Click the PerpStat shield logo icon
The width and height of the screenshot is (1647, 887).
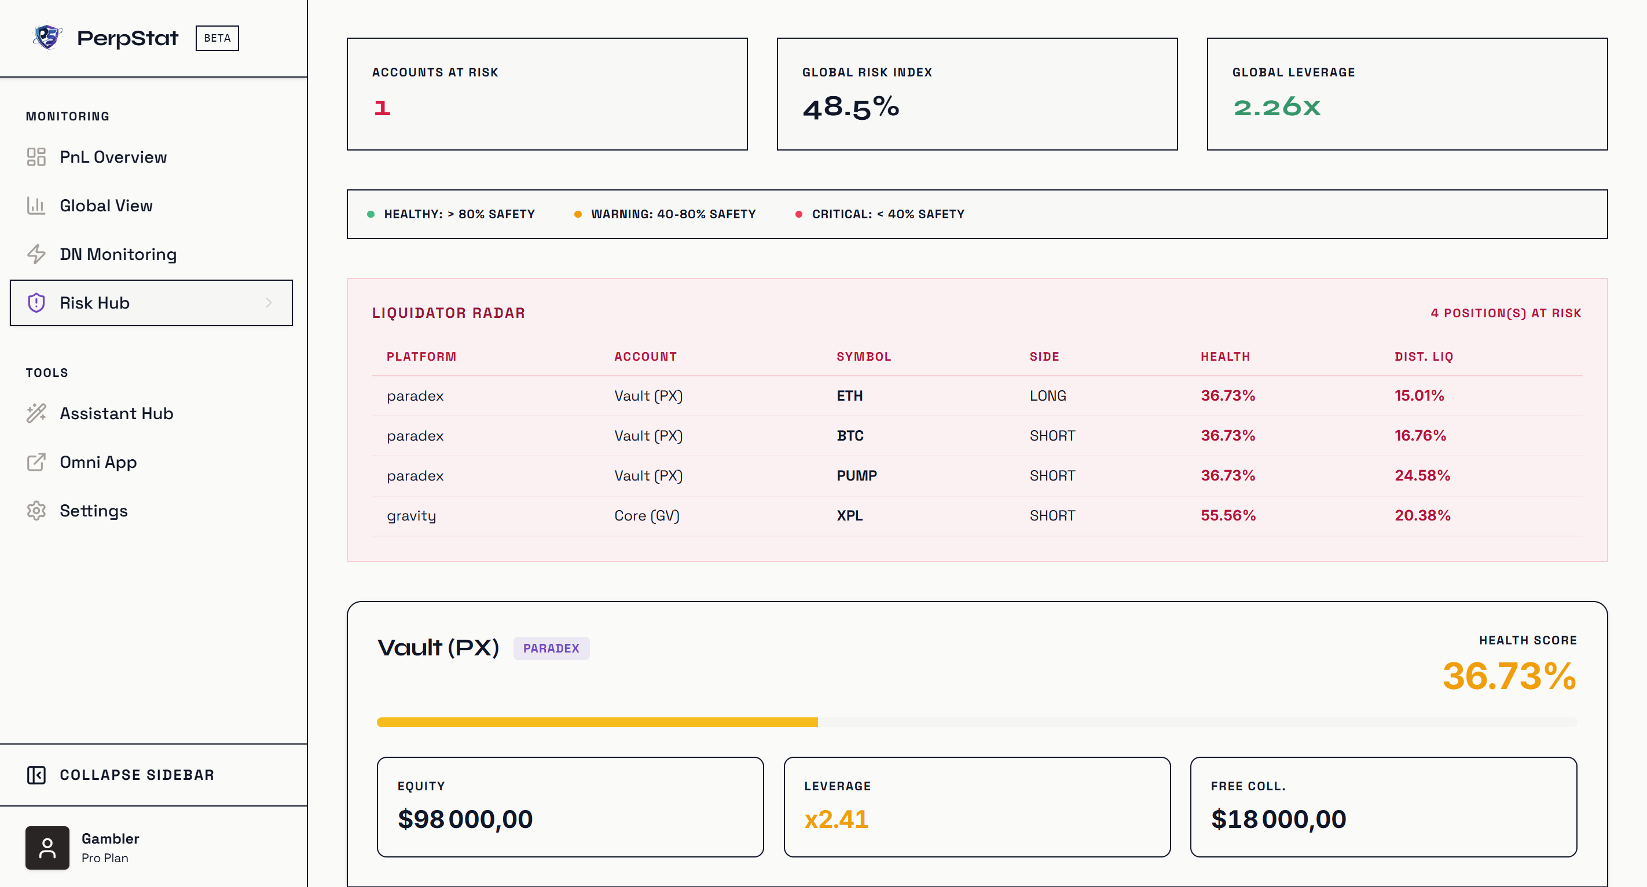(47, 37)
